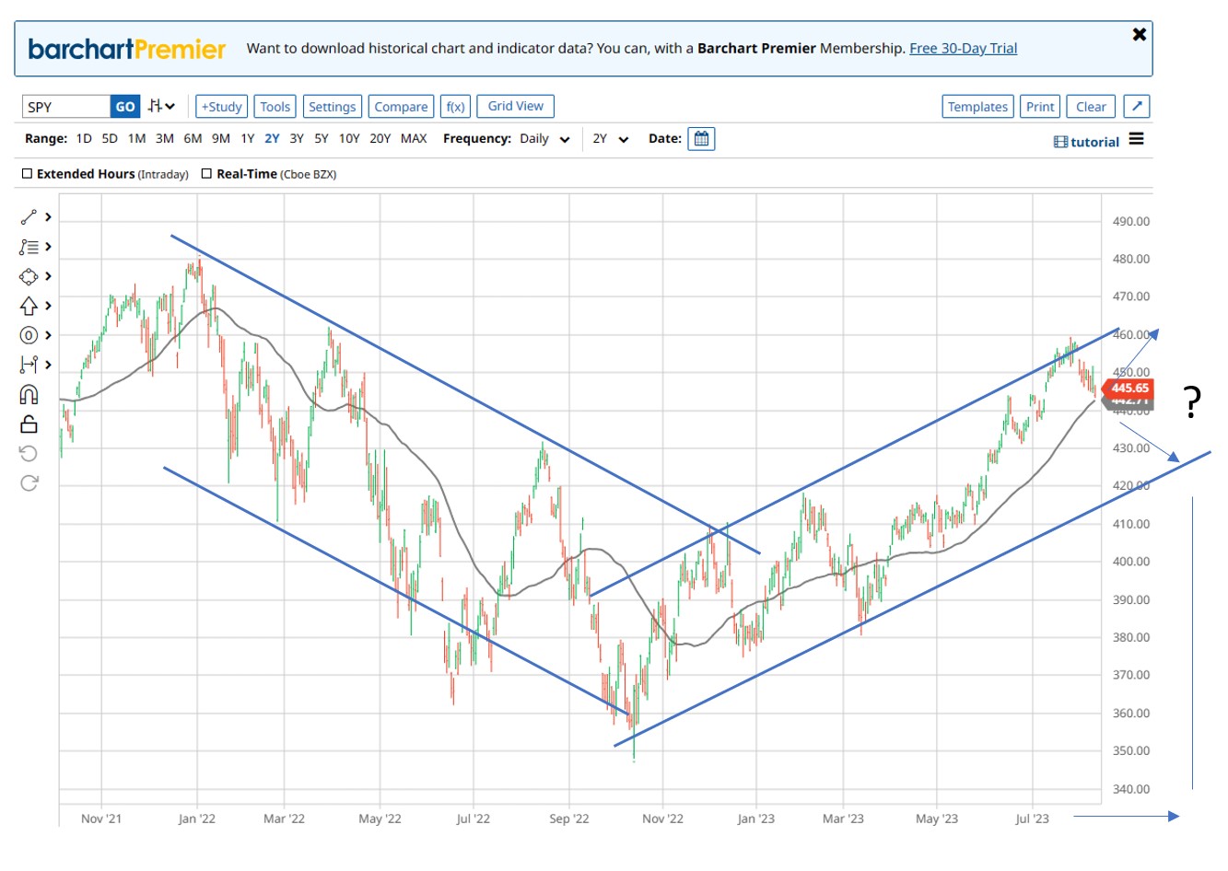Expand the annotation tool options arrow
This screenshot has width=1228, height=871.
[48, 335]
